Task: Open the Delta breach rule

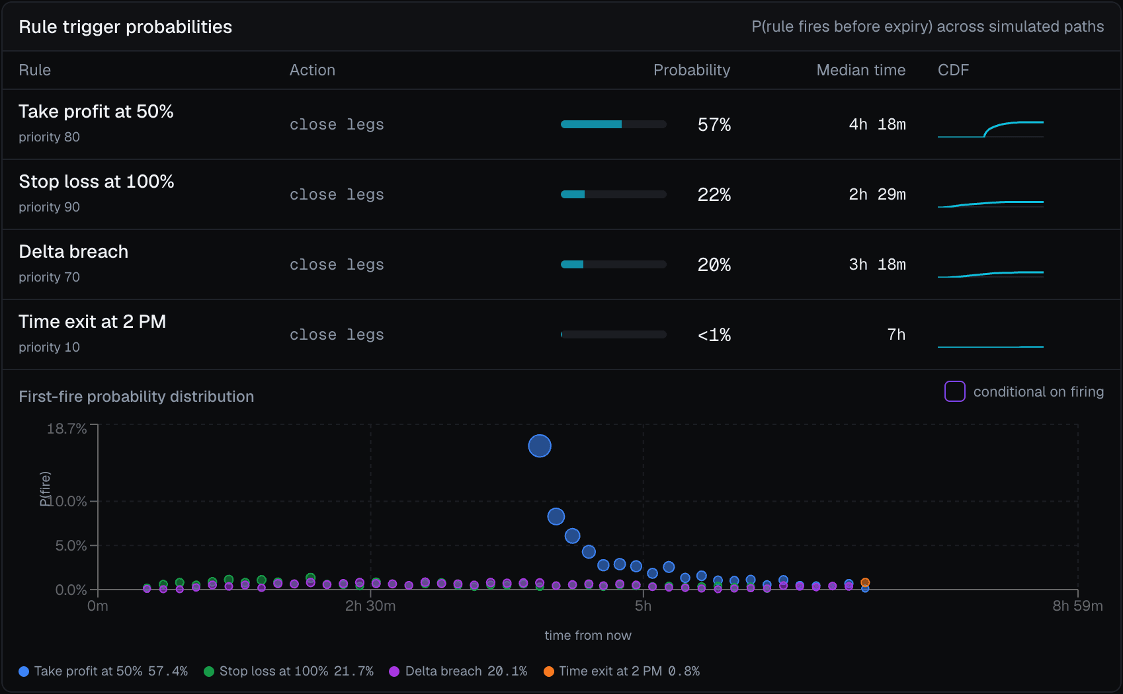Action: click(561, 264)
